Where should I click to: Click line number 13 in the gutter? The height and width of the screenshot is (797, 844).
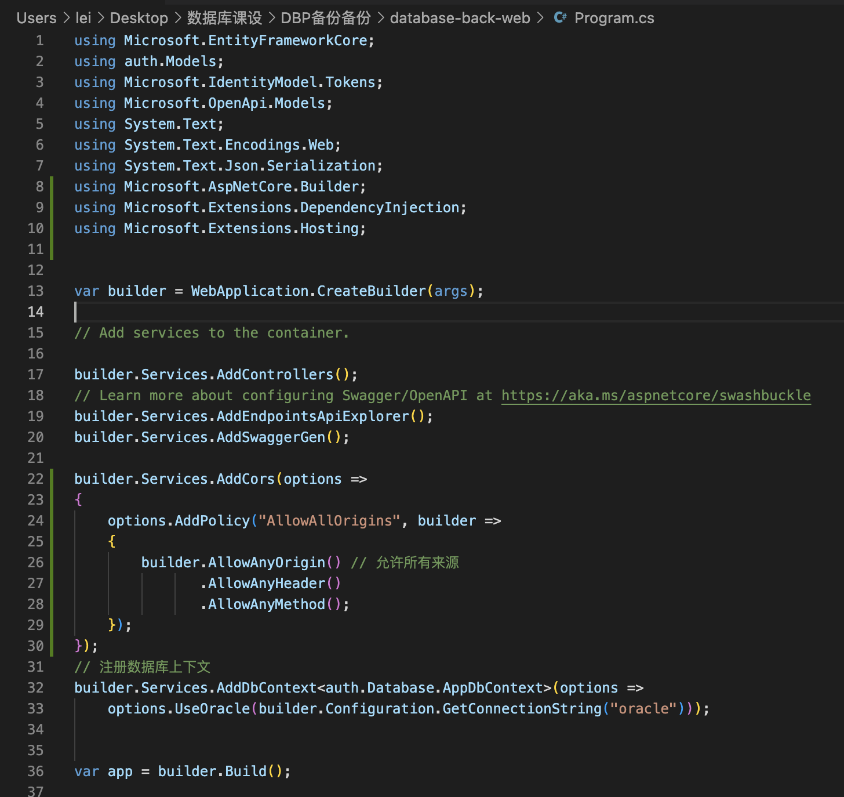coord(35,291)
